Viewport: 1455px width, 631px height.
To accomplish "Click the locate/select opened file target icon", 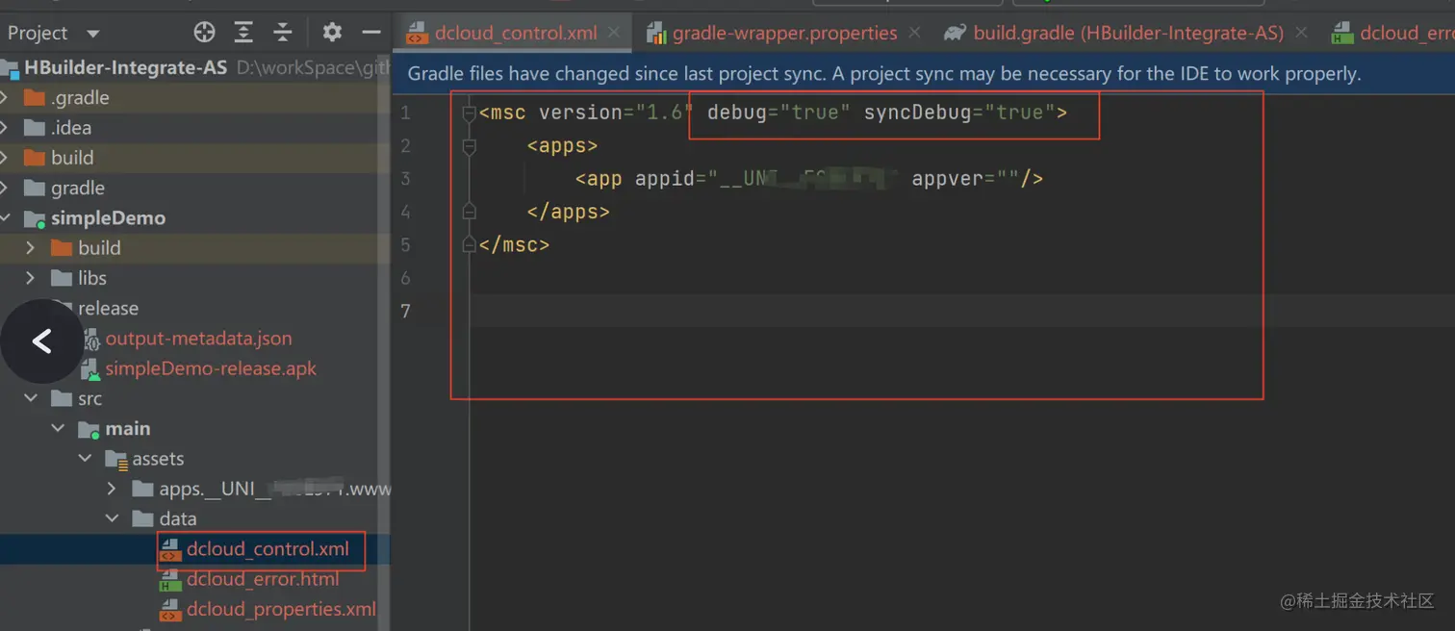I will click(204, 33).
